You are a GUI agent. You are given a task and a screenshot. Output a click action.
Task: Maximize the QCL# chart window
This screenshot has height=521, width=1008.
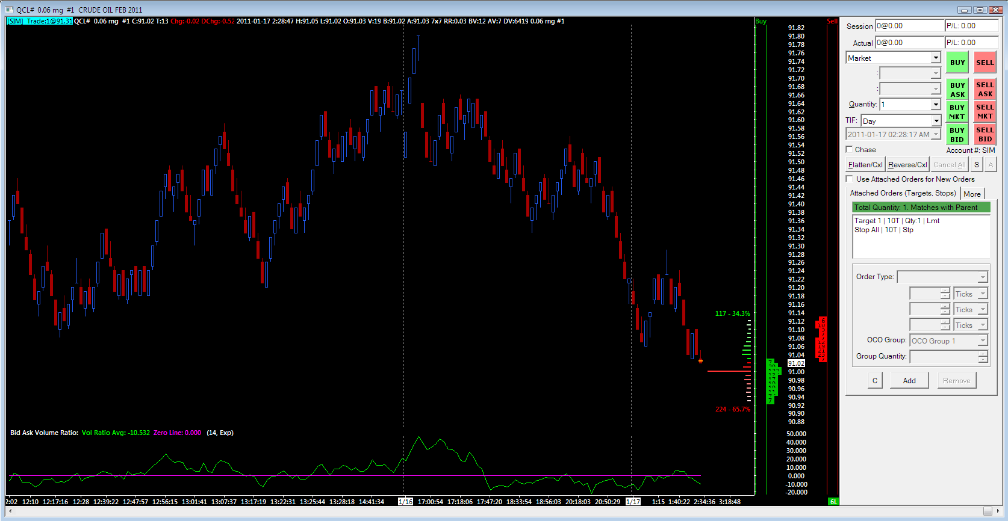tap(980, 10)
